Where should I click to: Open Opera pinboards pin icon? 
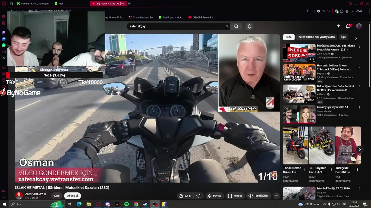[x=308, y=11]
